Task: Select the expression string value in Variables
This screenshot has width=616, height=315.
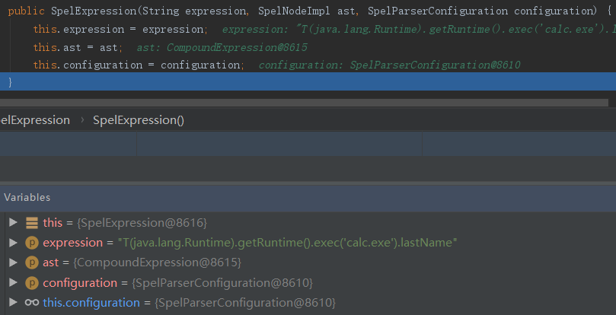Action: click(286, 243)
